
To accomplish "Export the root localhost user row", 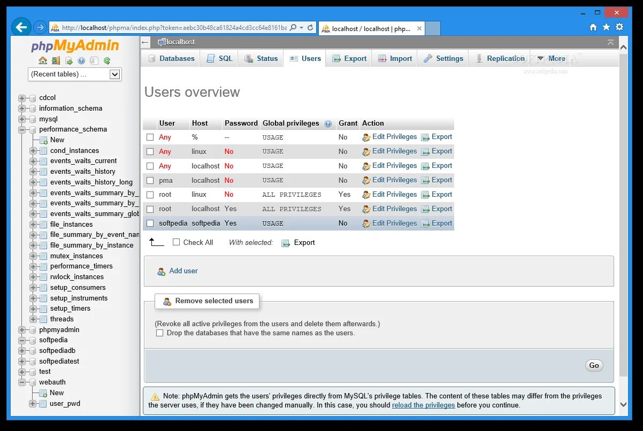I will point(437,209).
